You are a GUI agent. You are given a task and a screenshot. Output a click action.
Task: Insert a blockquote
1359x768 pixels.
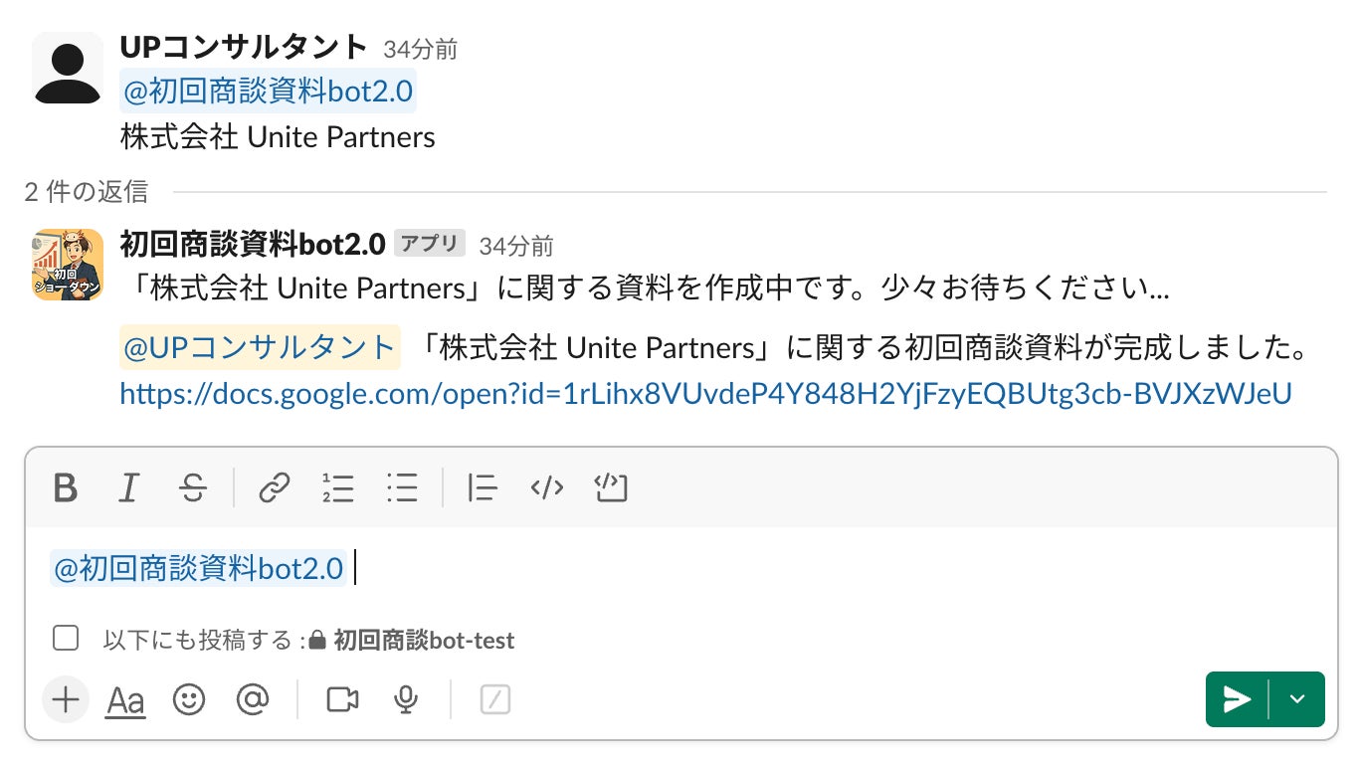click(483, 488)
